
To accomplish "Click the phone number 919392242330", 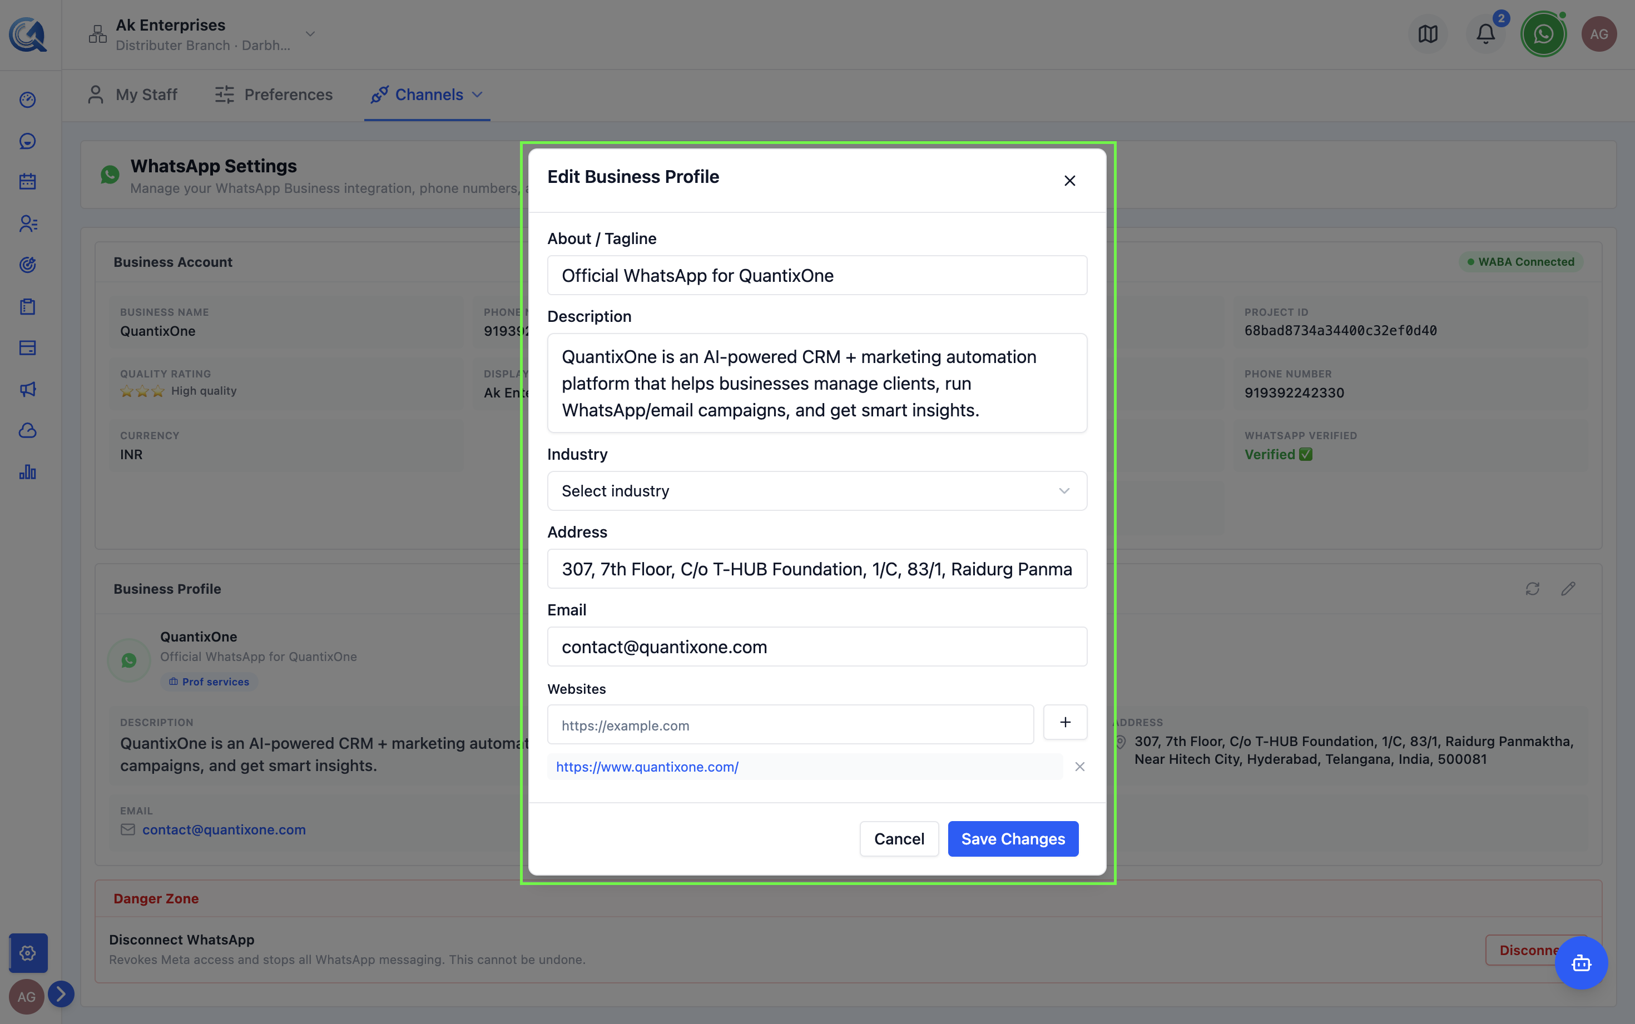I will tap(1294, 393).
